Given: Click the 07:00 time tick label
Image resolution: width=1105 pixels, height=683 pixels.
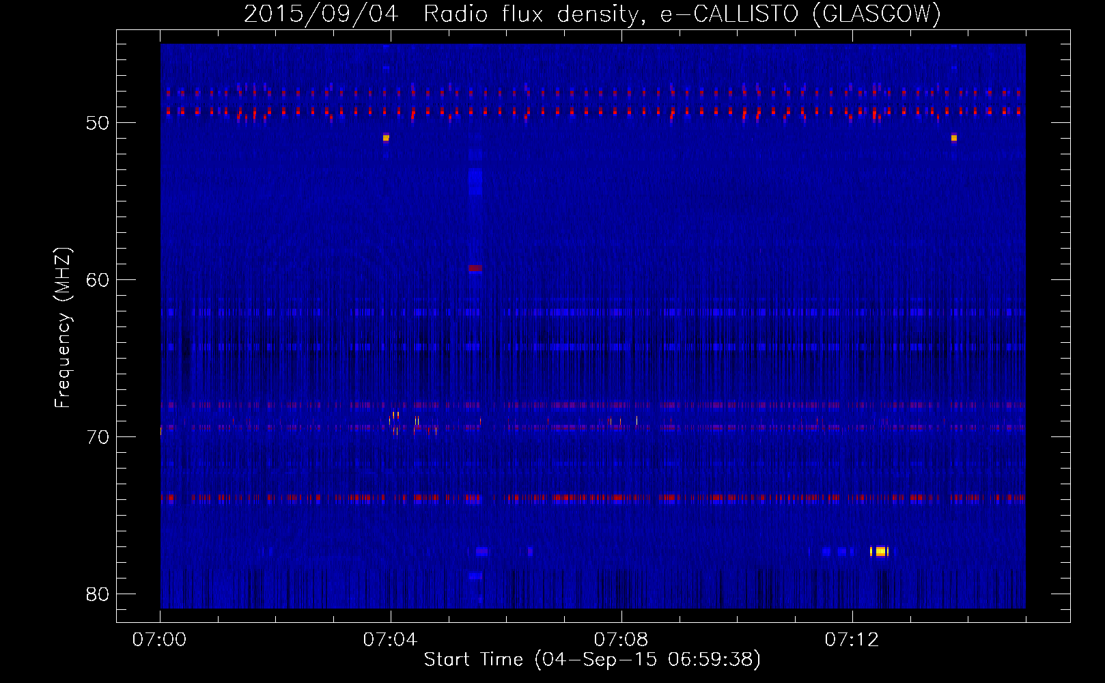Looking at the screenshot, I should click(x=160, y=640).
